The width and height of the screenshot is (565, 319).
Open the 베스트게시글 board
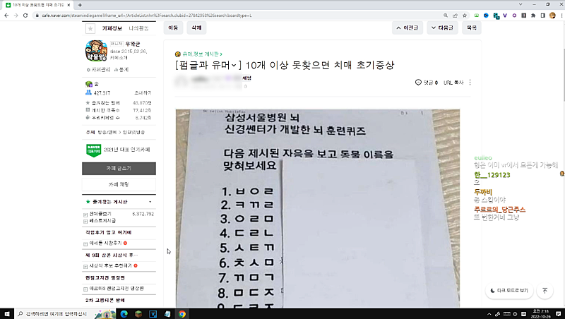tap(102, 221)
